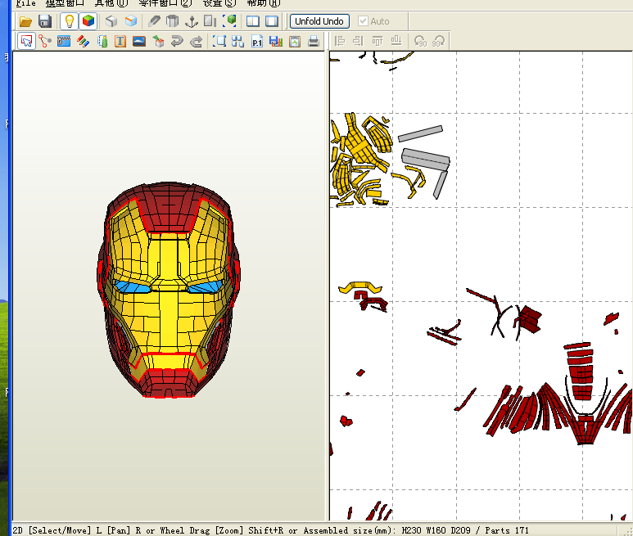Open the 设置(S) menu
The width and height of the screenshot is (633, 536).
pos(219,3)
